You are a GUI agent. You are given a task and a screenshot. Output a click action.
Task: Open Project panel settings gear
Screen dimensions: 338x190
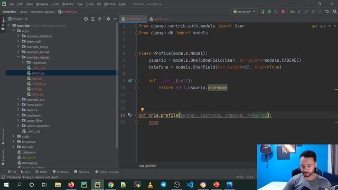108,19
